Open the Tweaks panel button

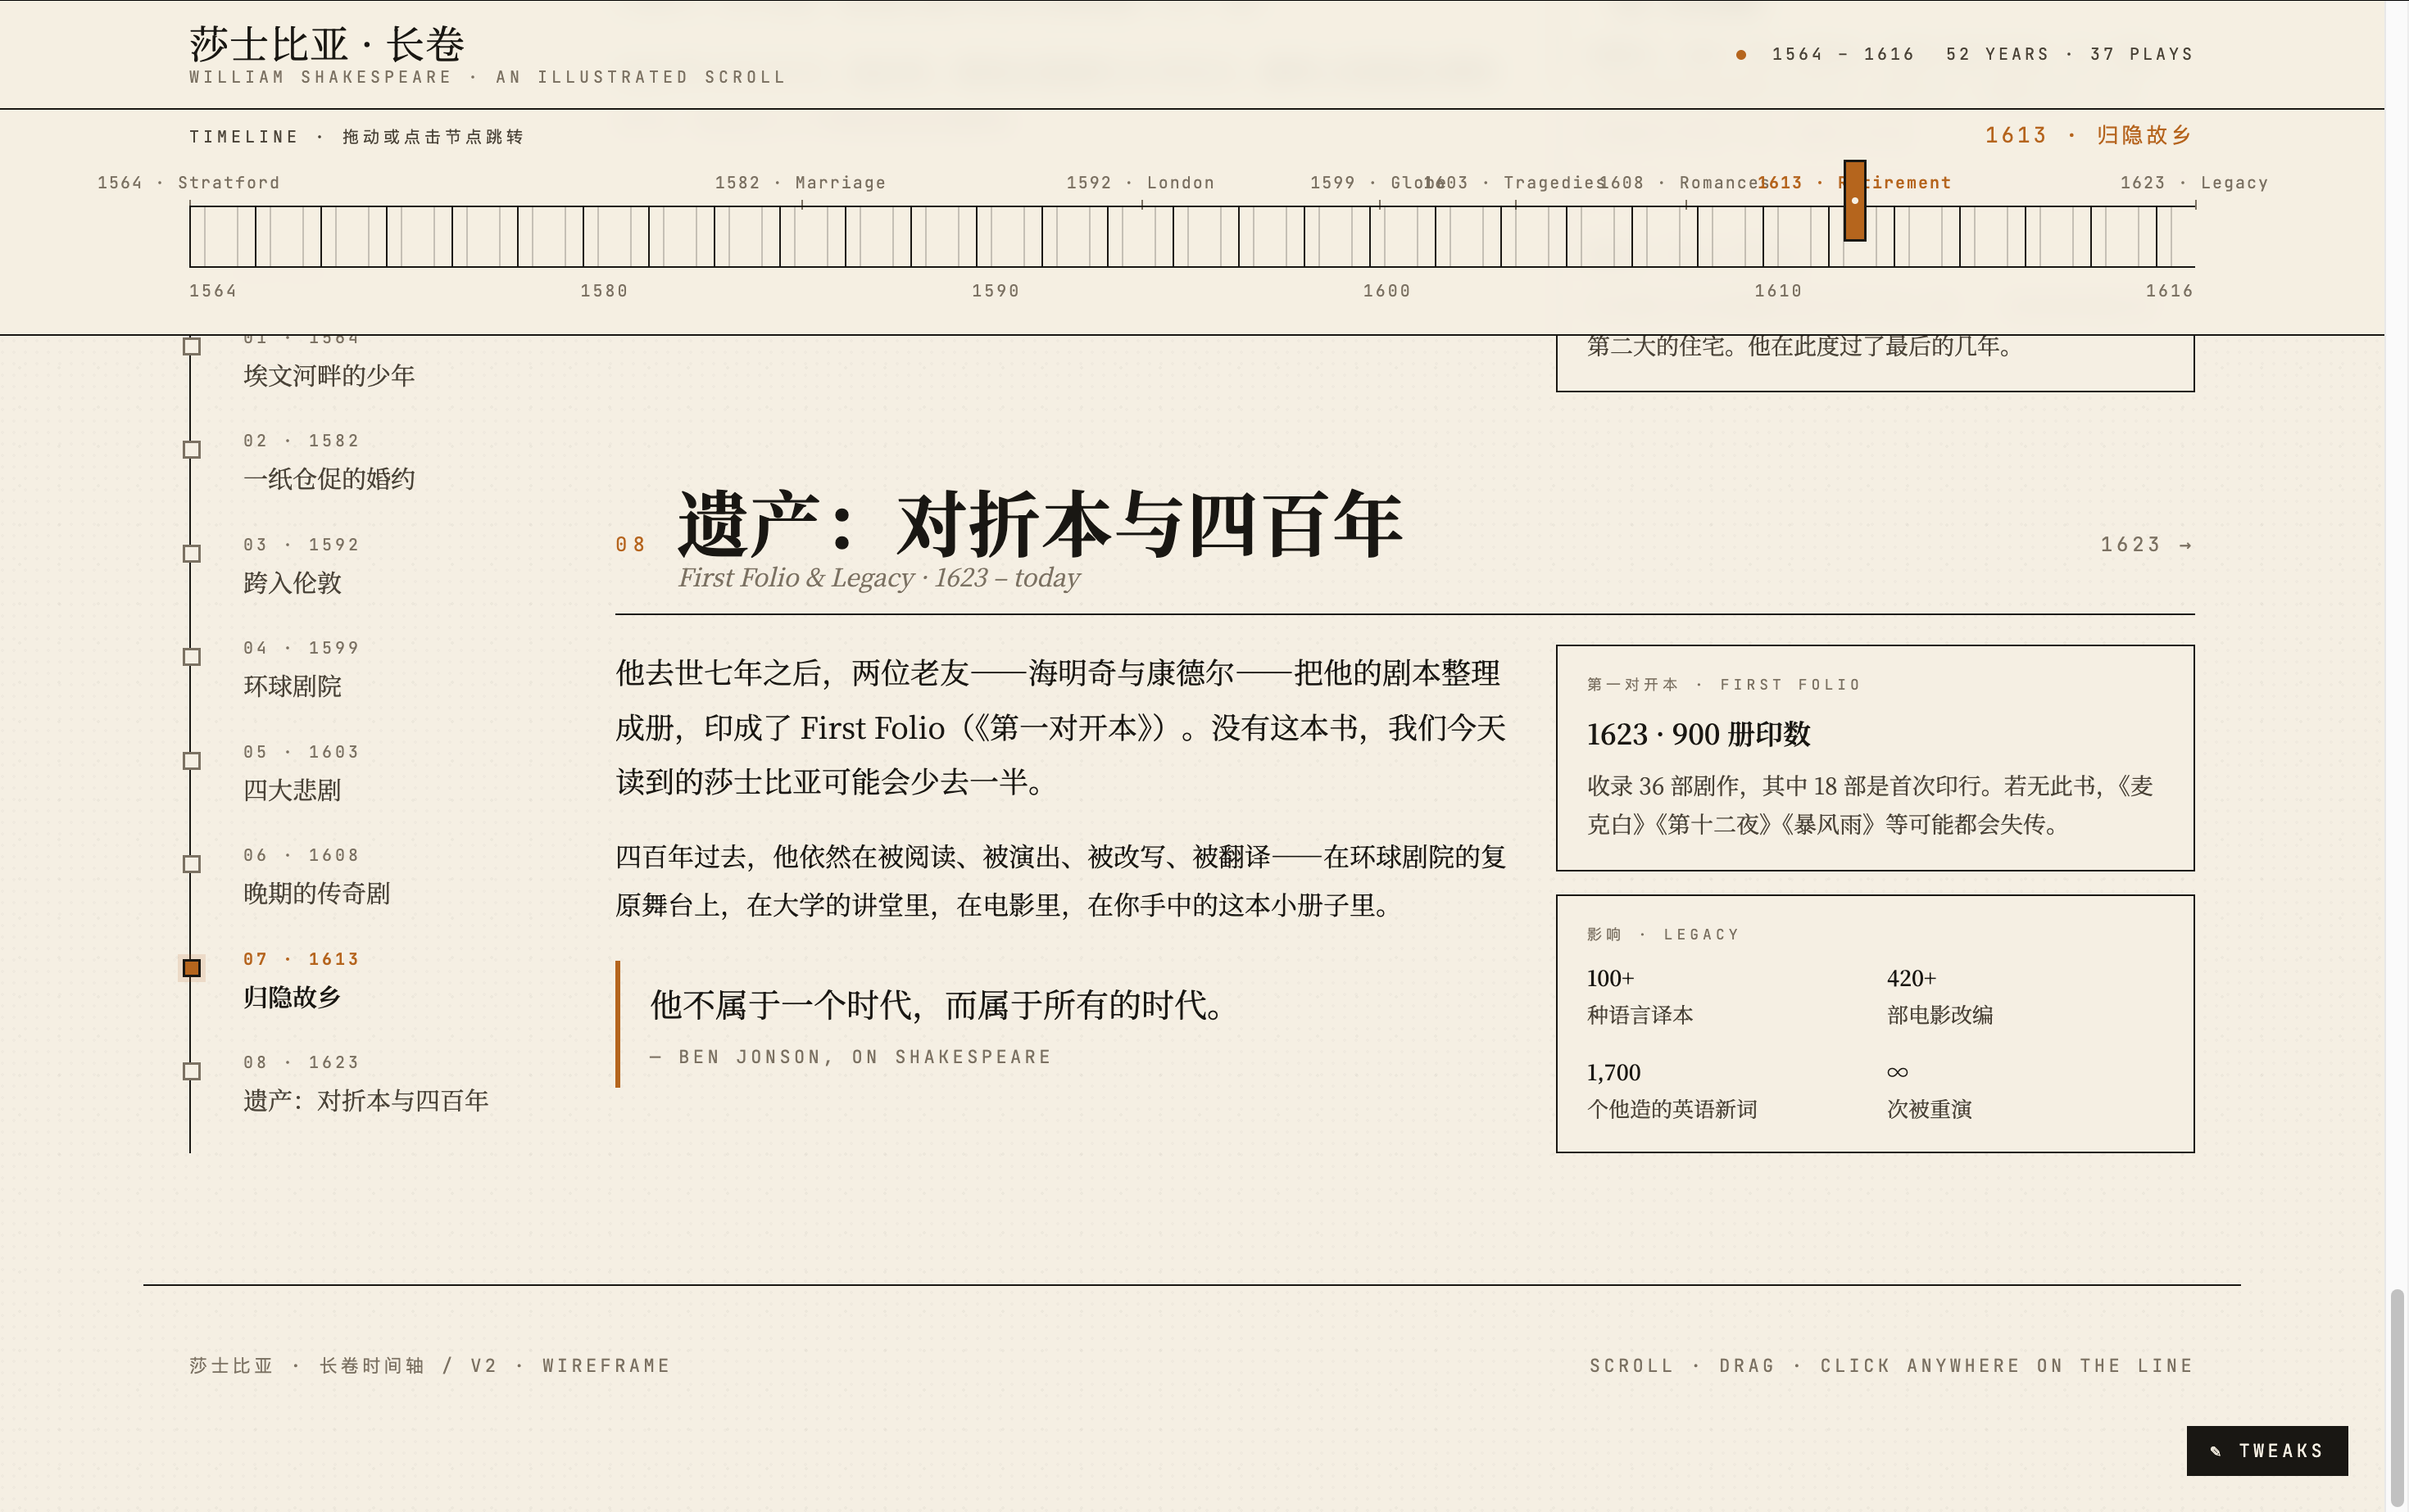click(2266, 1450)
